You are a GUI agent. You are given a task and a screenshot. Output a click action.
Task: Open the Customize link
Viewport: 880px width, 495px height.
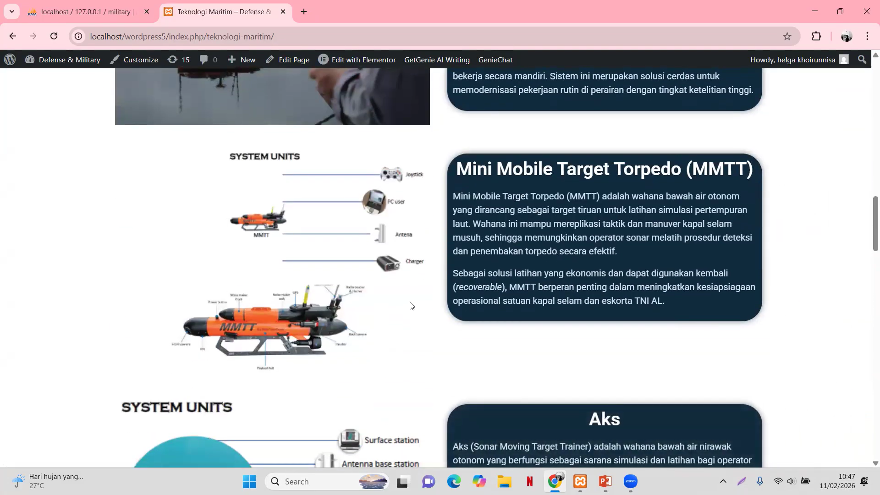coord(140,60)
